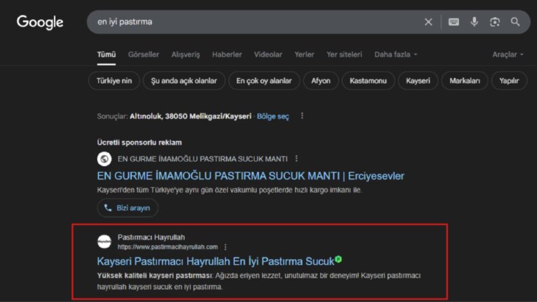This screenshot has width=537, height=302.
Task: Click the 'Altınoluk, 38050 Melikgazi/Kayseri' location text
Action: [190, 116]
